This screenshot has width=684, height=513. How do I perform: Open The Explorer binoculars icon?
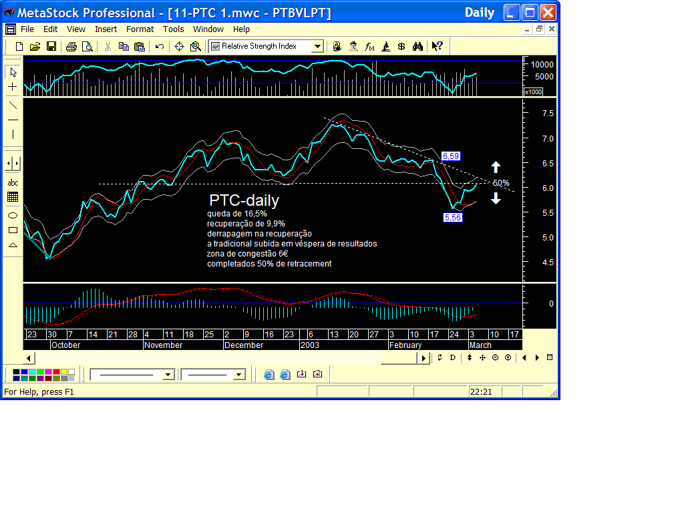[417, 46]
